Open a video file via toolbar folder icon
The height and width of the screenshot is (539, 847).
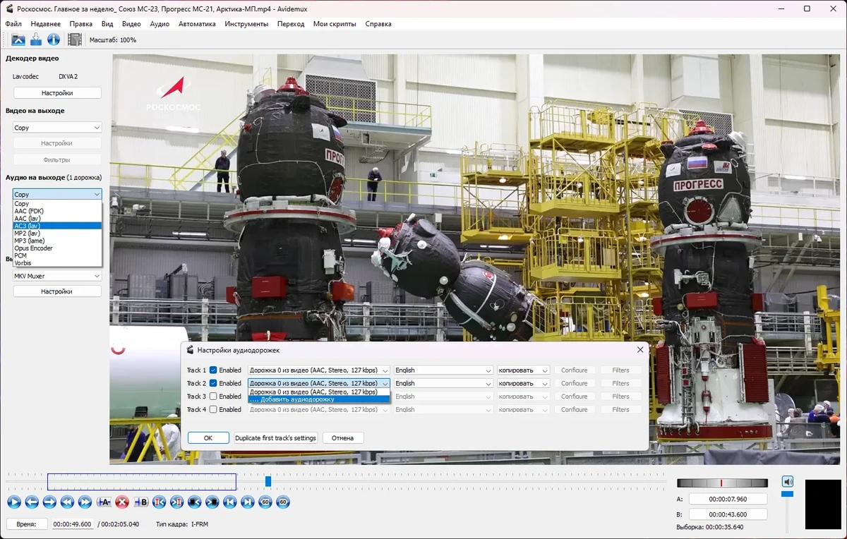tap(18, 40)
